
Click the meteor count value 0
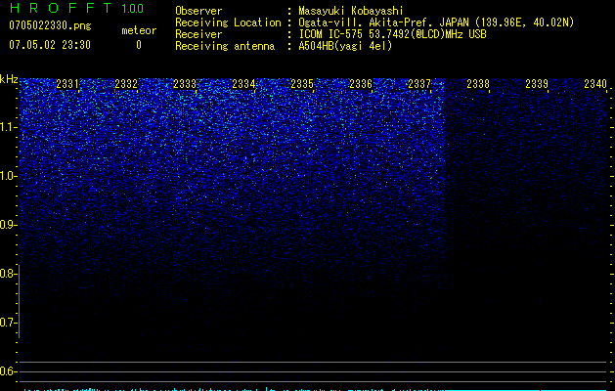pos(139,45)
